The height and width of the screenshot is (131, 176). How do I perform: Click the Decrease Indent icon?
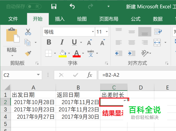tap(119, 53)
